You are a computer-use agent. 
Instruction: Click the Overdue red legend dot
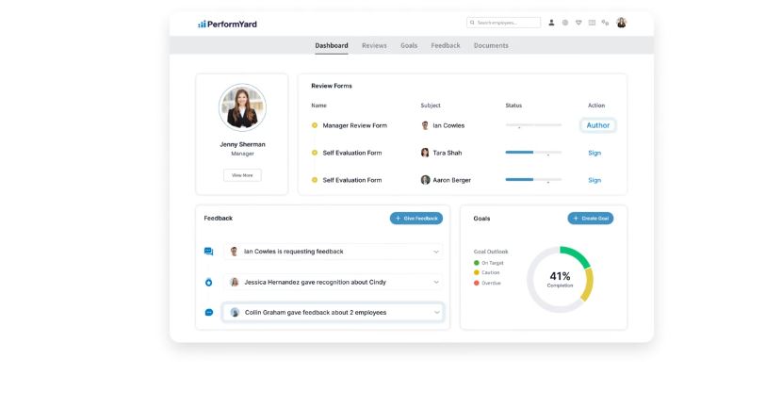coord(477,283)
